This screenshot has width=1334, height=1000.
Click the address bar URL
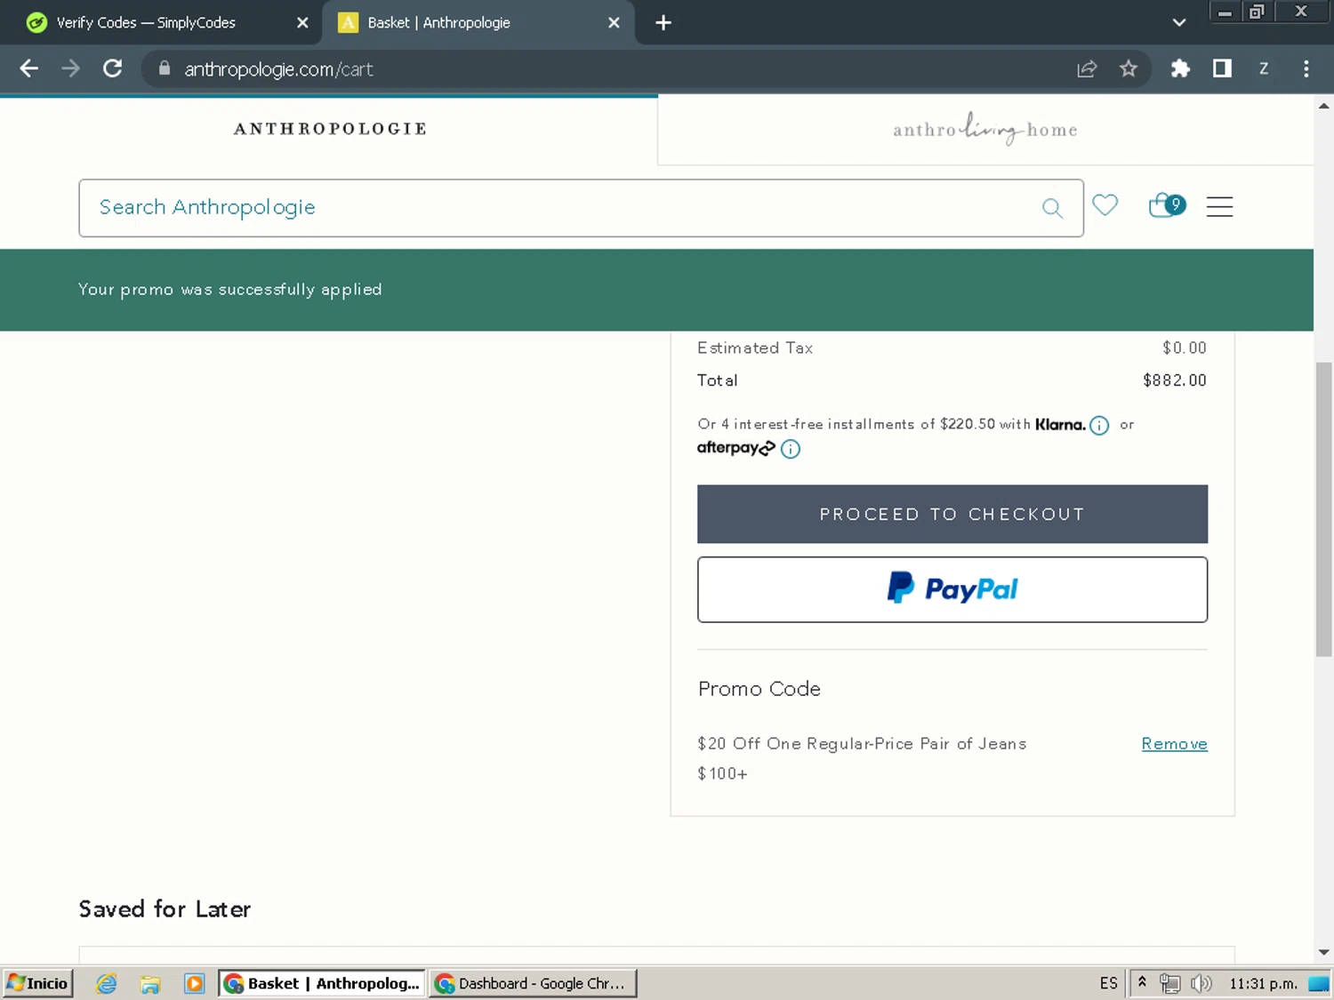[x=278, y=69]
